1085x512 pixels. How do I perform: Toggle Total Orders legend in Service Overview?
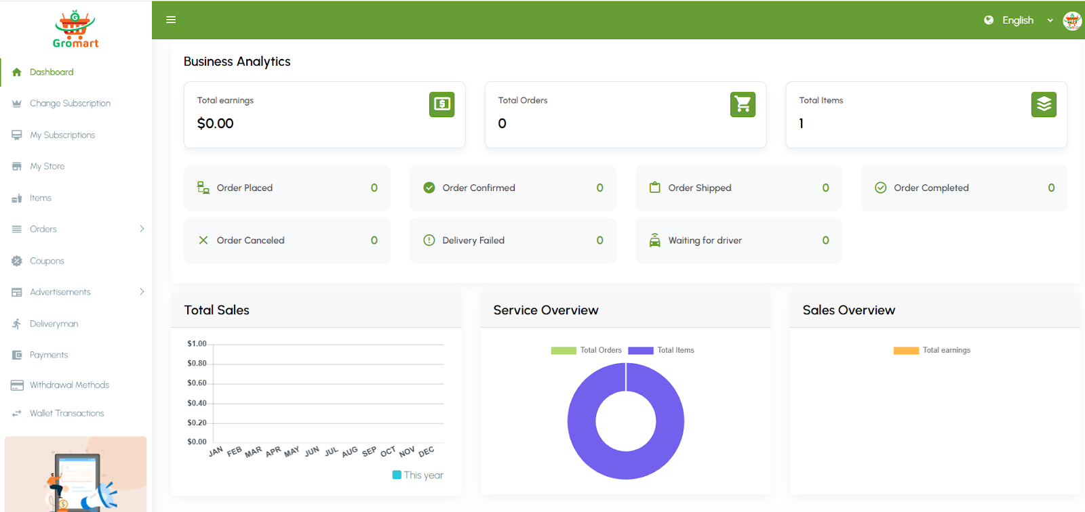[x=587, y=350]
